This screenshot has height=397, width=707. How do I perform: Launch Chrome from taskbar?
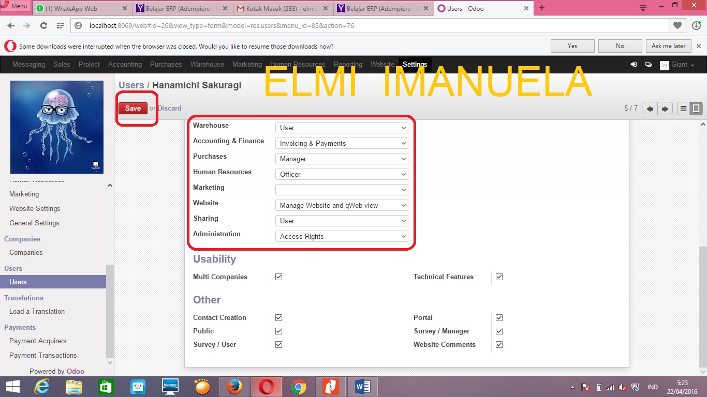pos(298,387)
